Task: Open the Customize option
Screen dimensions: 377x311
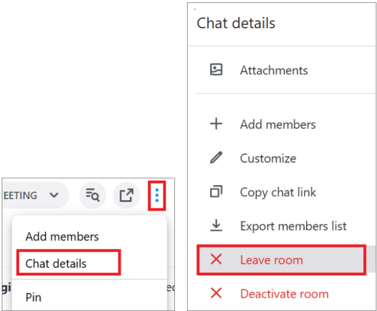Action: tap(268, 158)
